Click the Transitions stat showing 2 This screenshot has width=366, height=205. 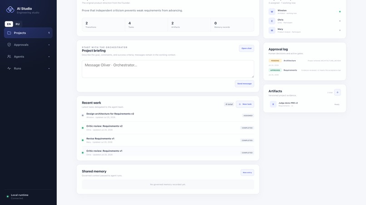tap(104, 25)
